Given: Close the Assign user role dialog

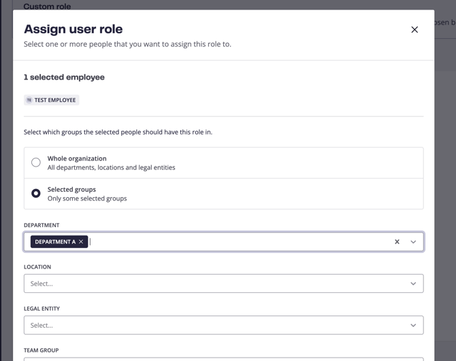Looking at the screenshot, I should (414, 29).
